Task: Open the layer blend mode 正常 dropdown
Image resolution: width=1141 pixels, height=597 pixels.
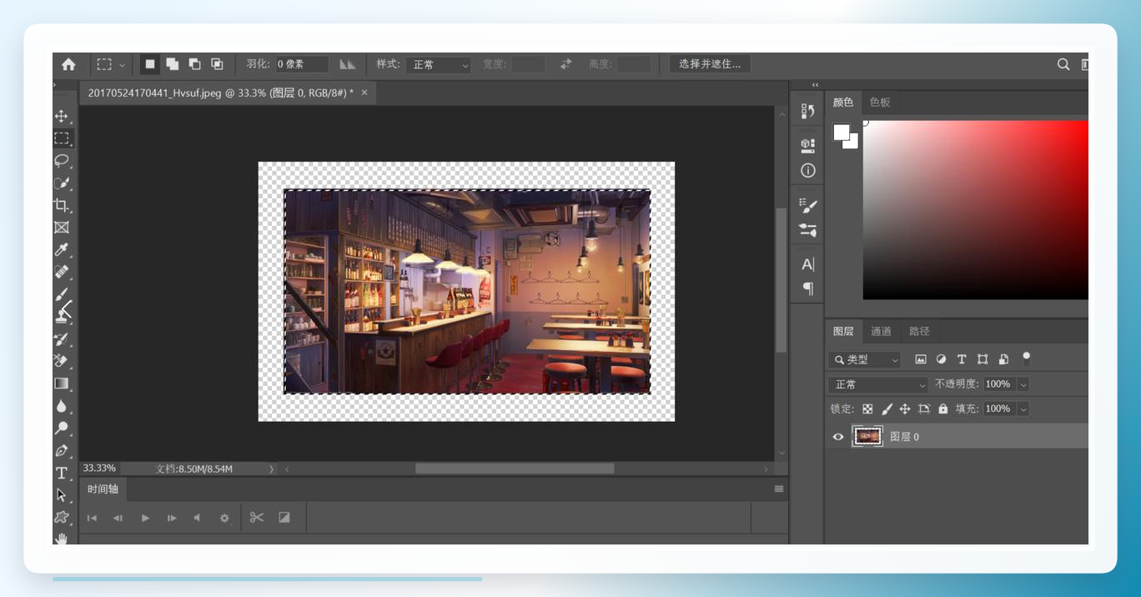Action: 878,384
